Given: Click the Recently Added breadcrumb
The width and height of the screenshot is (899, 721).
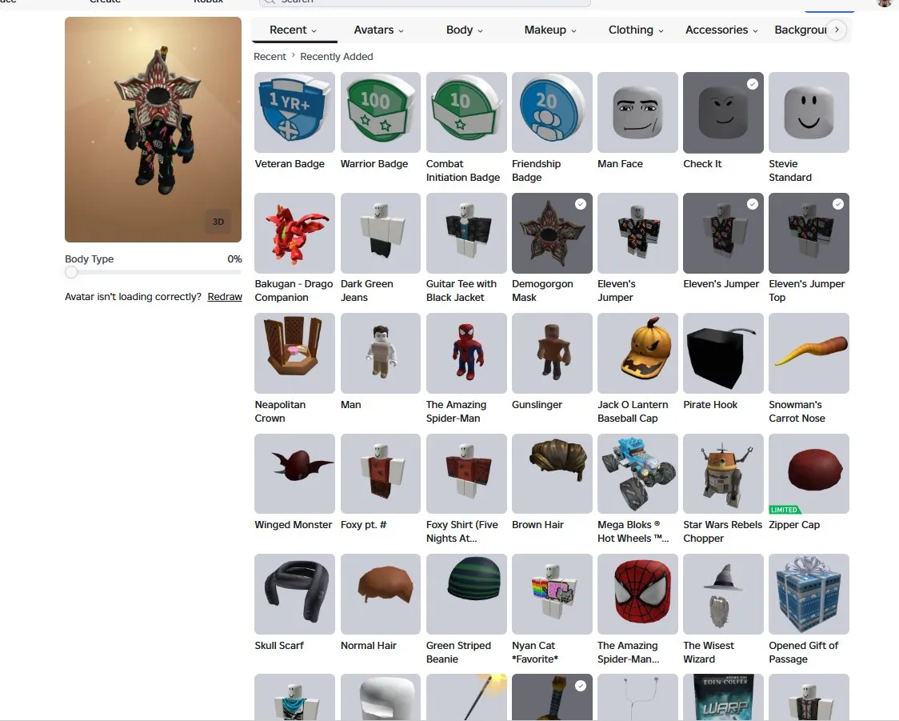Looking at the screenshot, I should click(x=337, y=57).
